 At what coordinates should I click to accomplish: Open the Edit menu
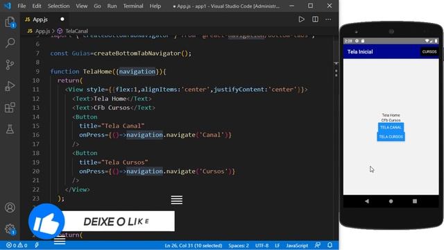click(37, 6)
